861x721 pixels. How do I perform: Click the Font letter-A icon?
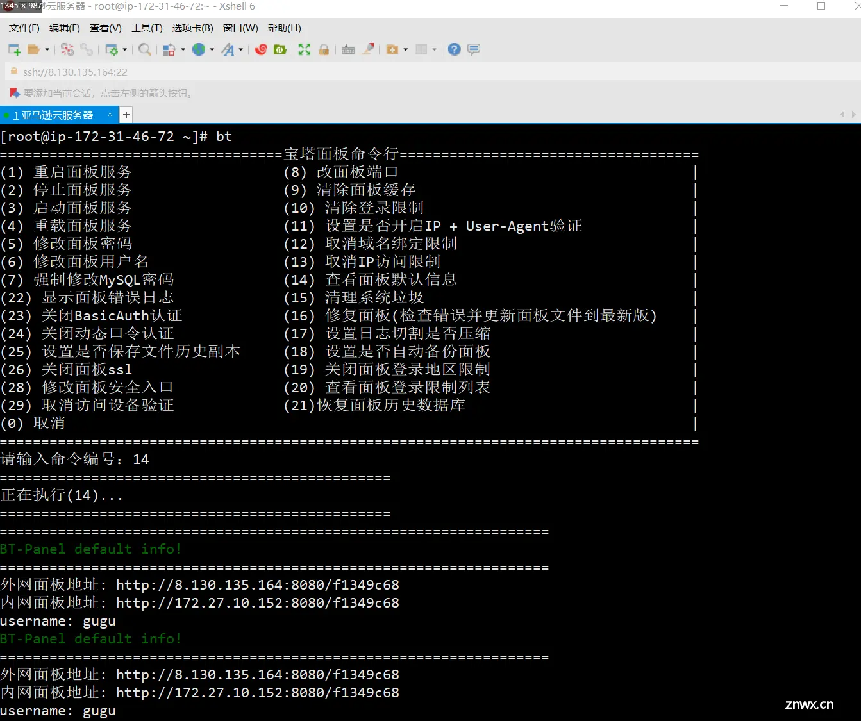(x=228, y=49)
